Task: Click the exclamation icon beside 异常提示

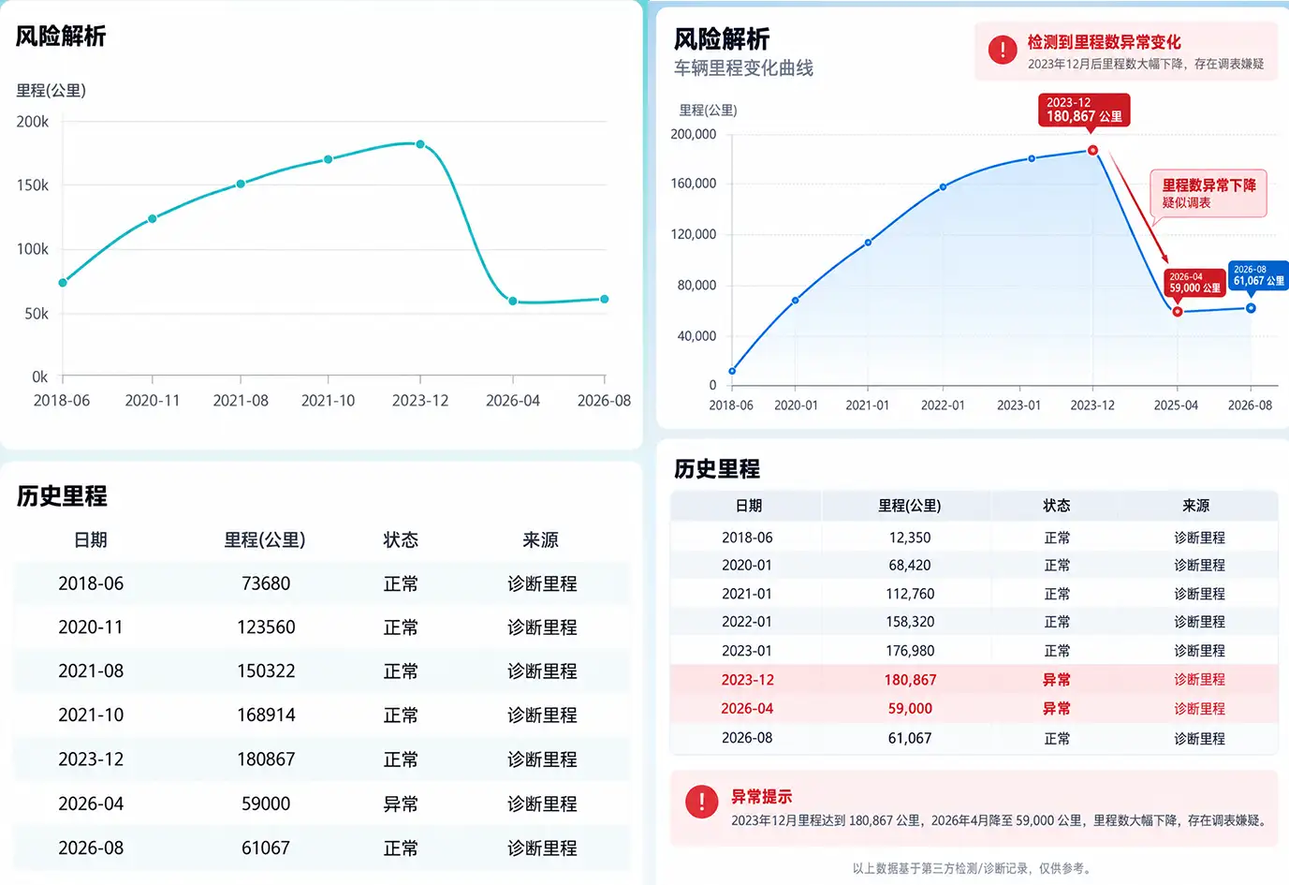Action: 701,801
